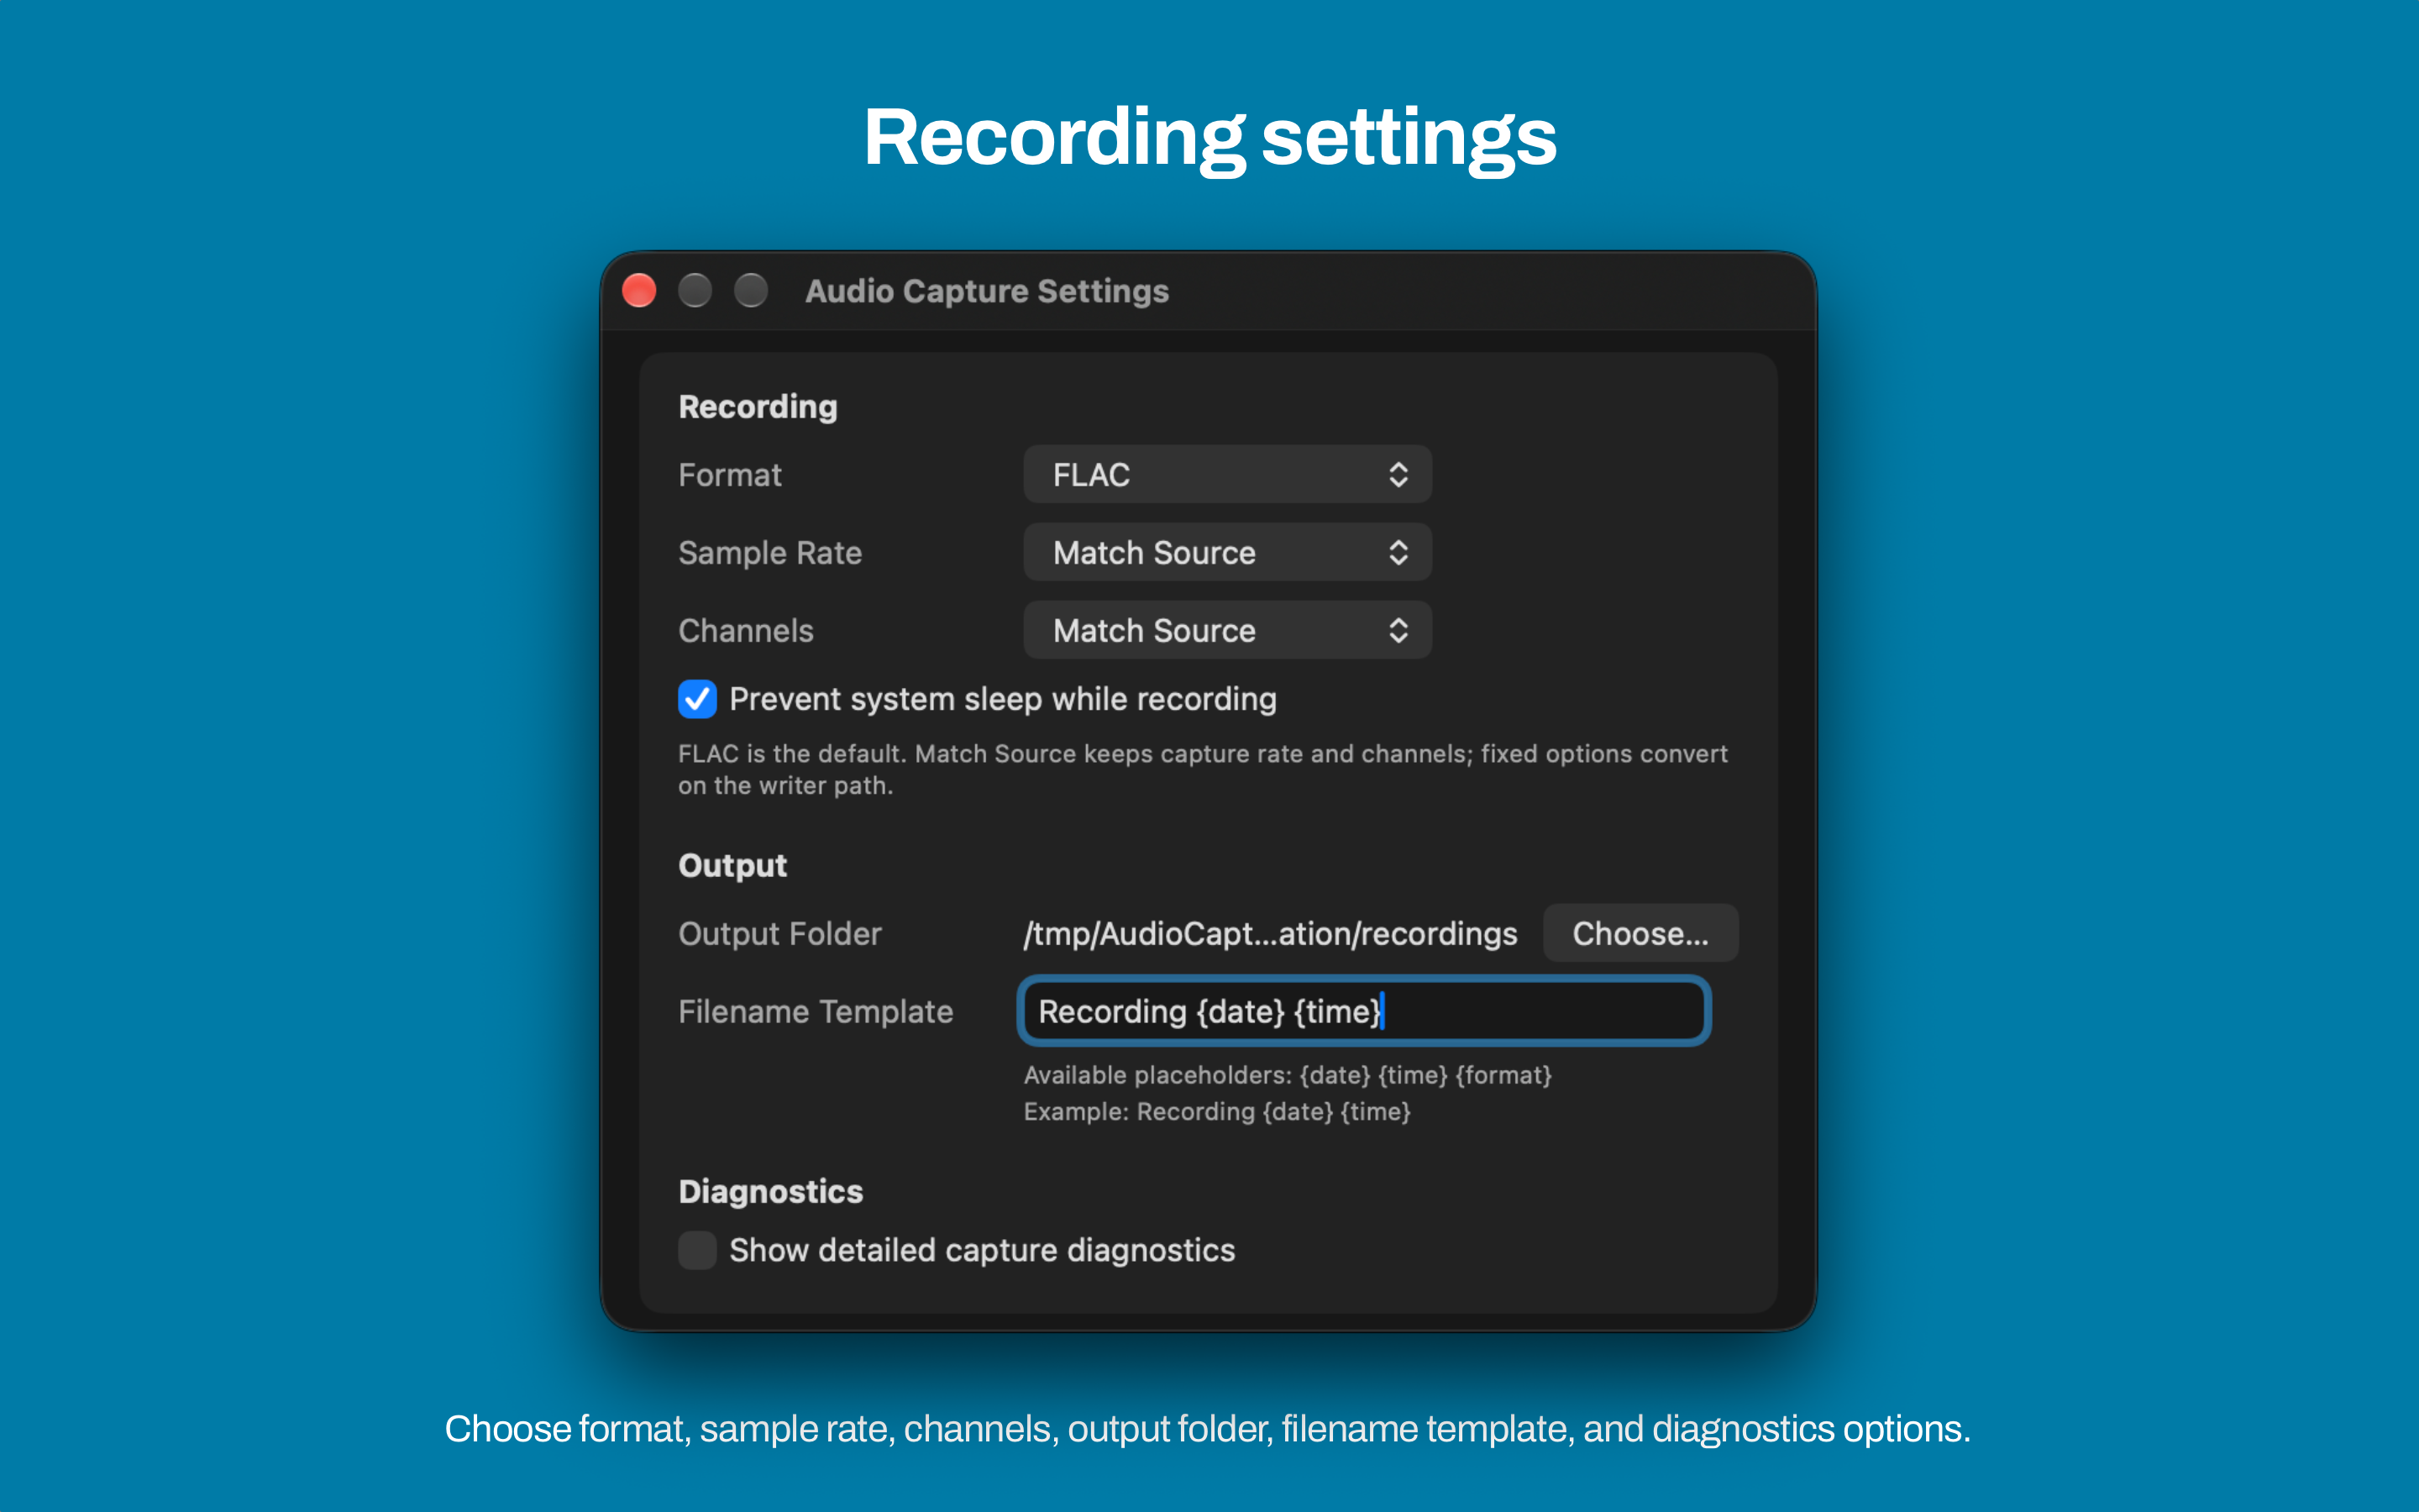Enable Show detailed capture diagnostics checkbox
Screen dimensions: 2419x1512
[x=696, y=1250]
